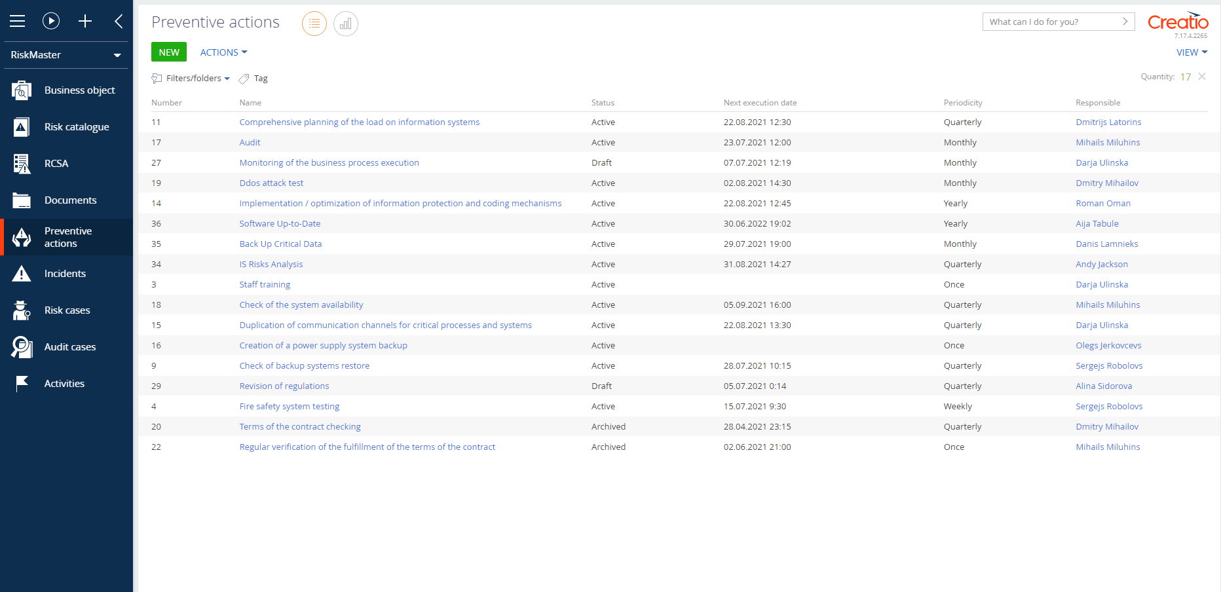Click the NEW button
1221x592 pixels.
[169, 52]
